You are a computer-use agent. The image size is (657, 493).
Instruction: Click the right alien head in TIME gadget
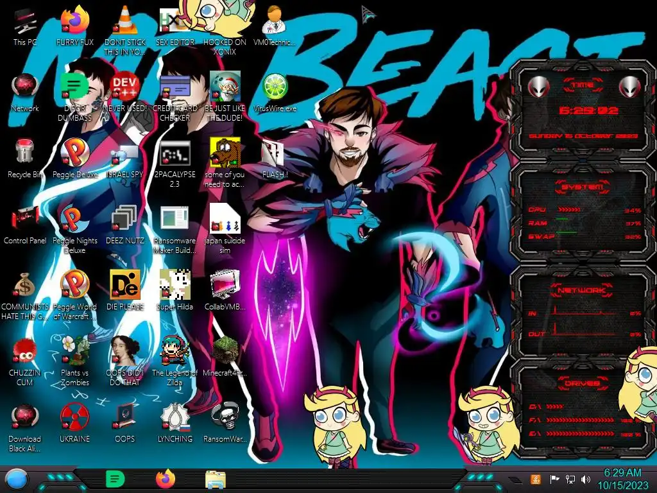(x=630, y=87)
